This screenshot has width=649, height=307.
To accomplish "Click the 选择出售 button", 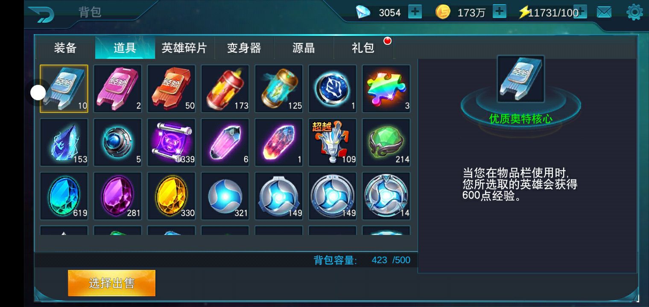I will [111, 283].
